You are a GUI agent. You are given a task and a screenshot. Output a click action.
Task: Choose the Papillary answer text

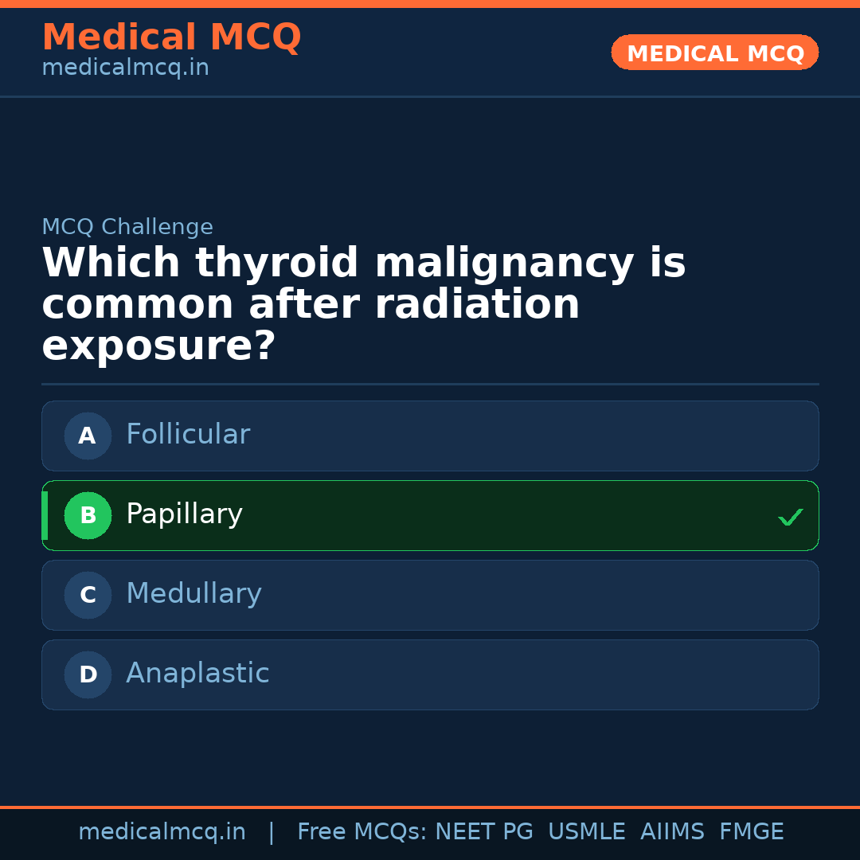[x=184, y=514]
